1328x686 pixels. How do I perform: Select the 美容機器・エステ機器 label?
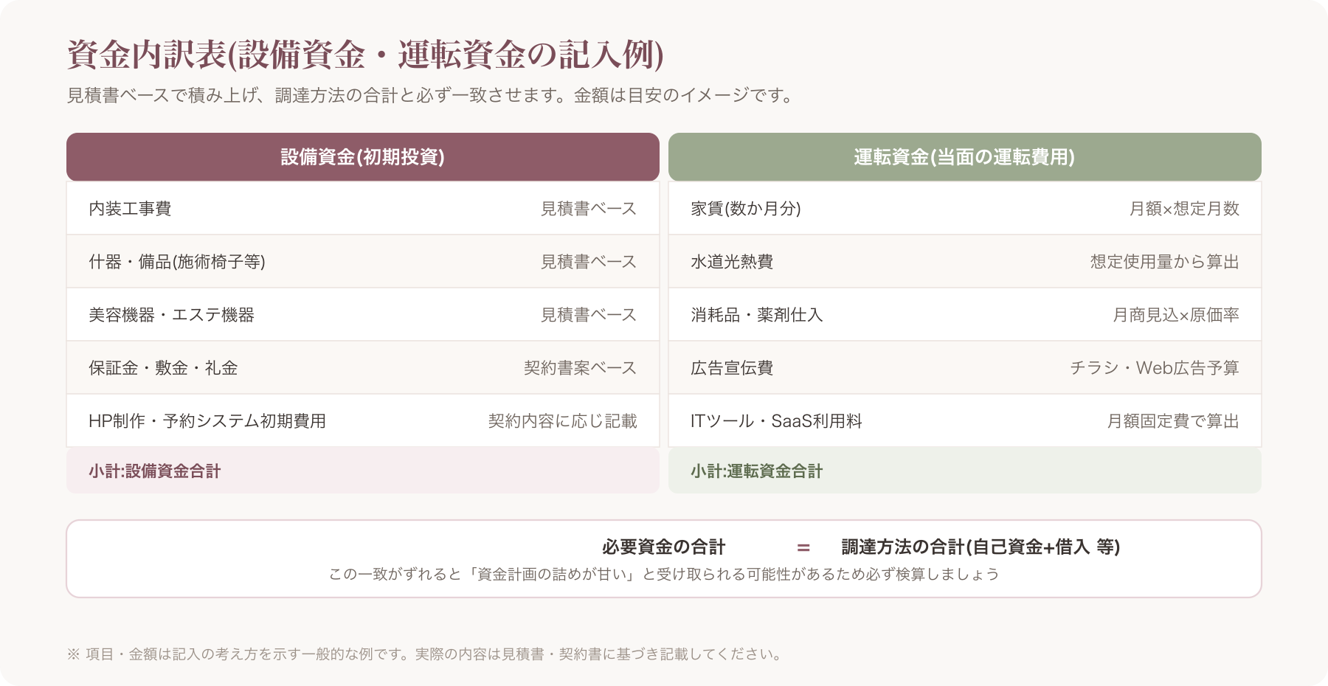(x=171, y=315)
